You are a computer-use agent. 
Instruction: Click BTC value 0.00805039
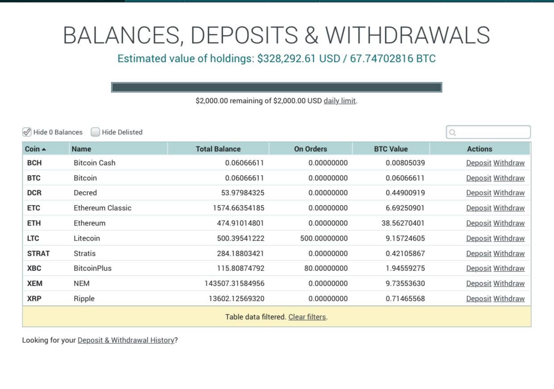405,163
